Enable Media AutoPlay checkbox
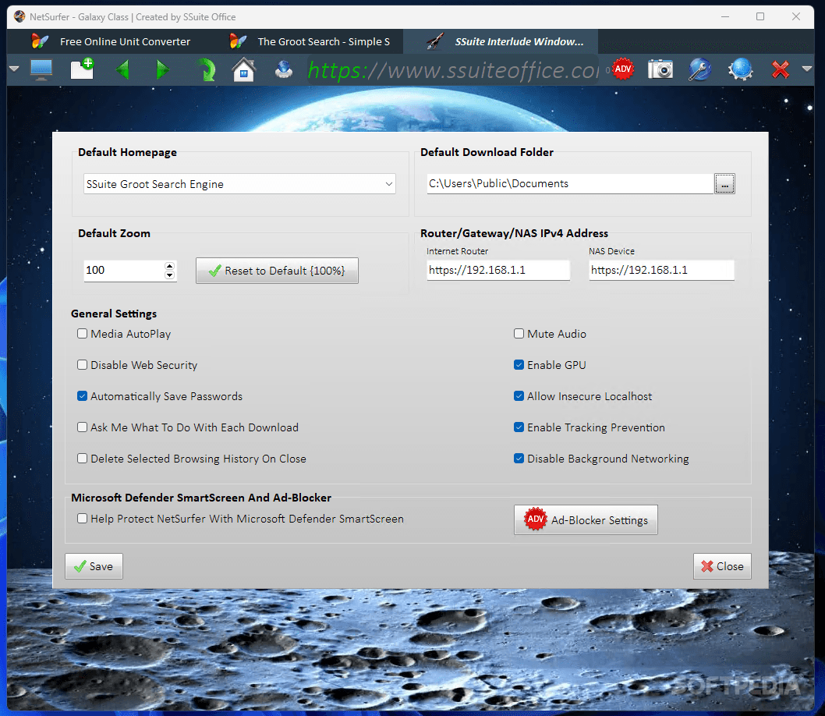The image size is (825, 716). pos(82,334)
